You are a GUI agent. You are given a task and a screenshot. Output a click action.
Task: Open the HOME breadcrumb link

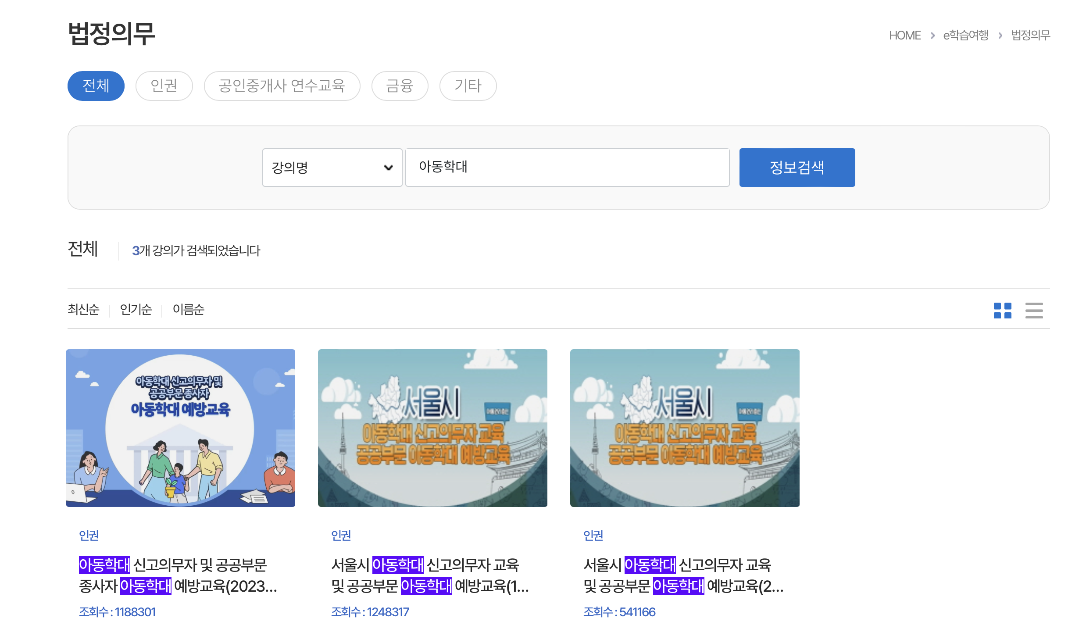pos(905,35)
